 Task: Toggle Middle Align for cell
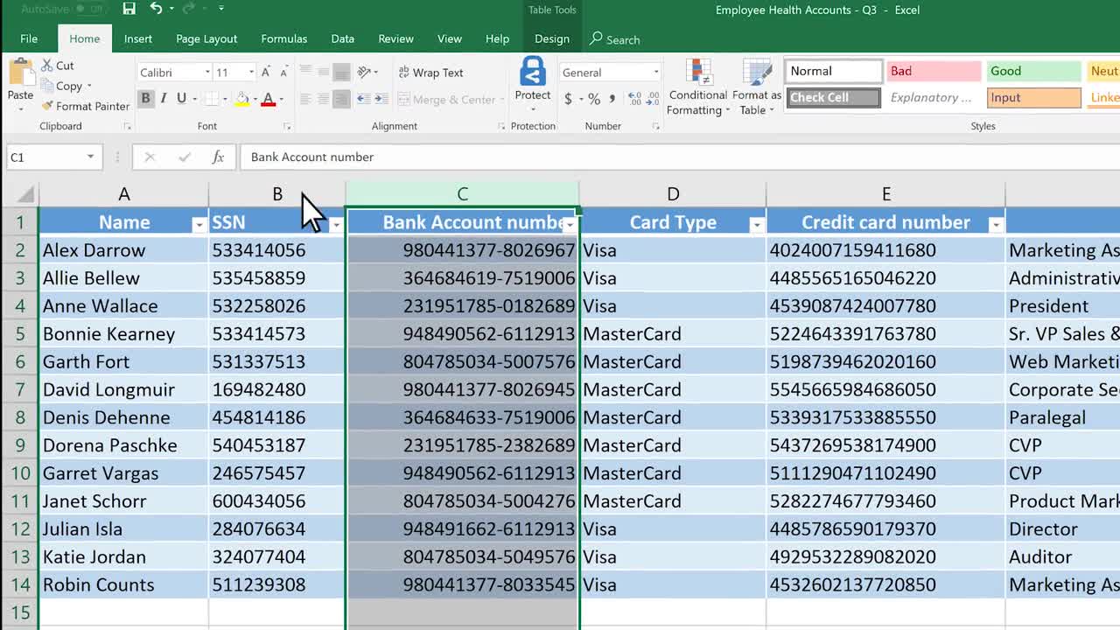pyautogui.click(x=324, y=73)
